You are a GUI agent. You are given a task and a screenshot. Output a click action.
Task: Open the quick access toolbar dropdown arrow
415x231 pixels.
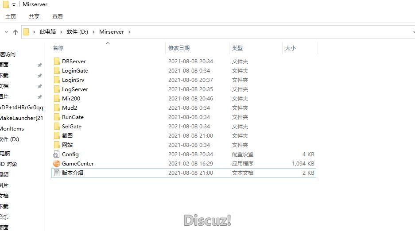(x=14, y=5)
